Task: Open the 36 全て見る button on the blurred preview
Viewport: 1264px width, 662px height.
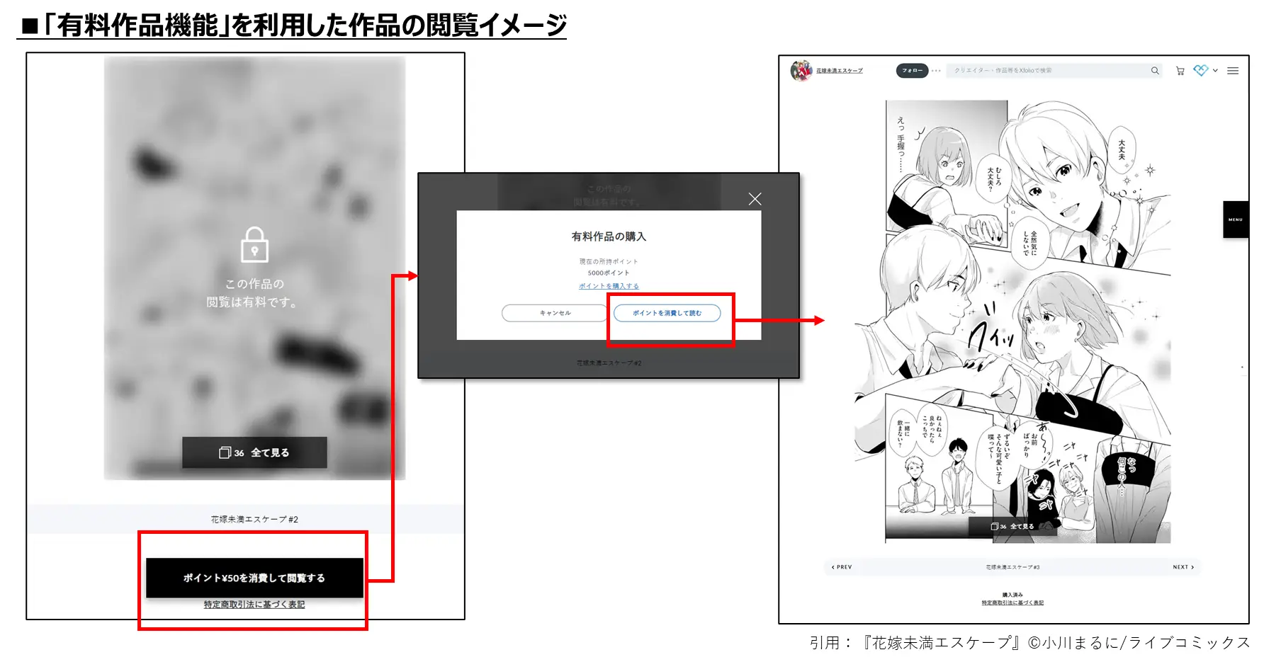Action: click(254, 452)
